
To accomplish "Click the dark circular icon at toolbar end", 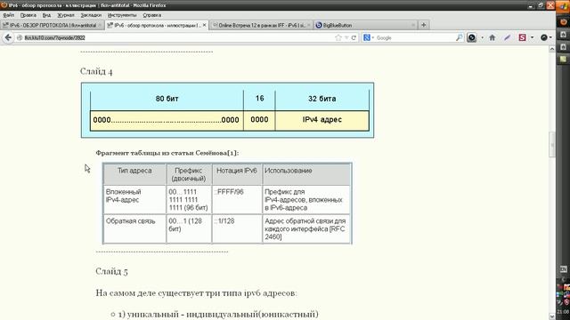I will tap(544, 37).
